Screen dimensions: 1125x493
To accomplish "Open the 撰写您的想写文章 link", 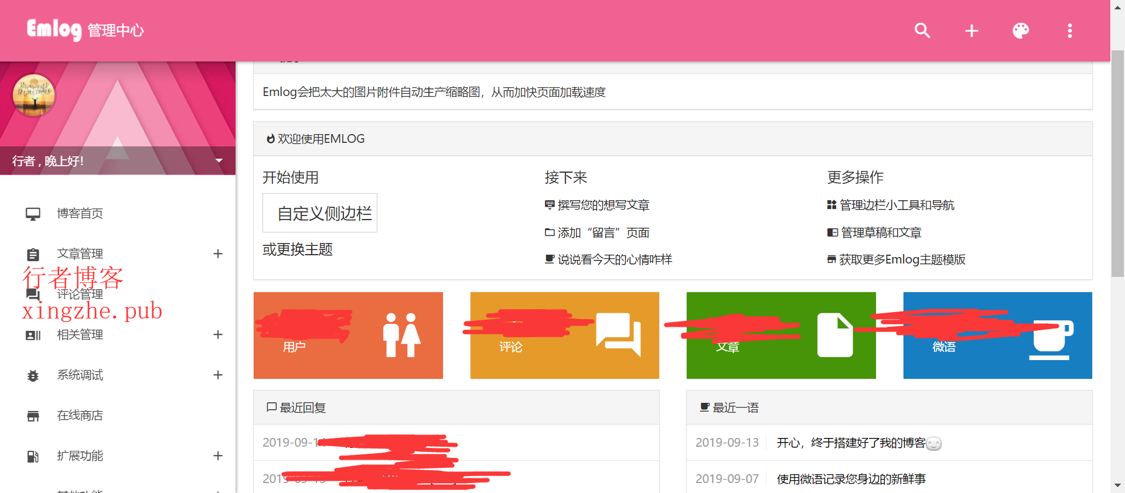I will click(x=604, y=205).
